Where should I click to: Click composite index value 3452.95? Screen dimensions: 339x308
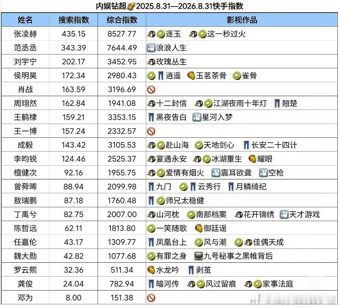click(x=122, y=62)
